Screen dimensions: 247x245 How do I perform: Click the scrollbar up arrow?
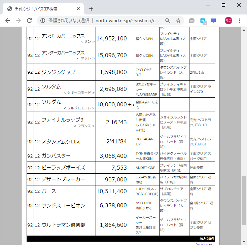pos(244,30)
